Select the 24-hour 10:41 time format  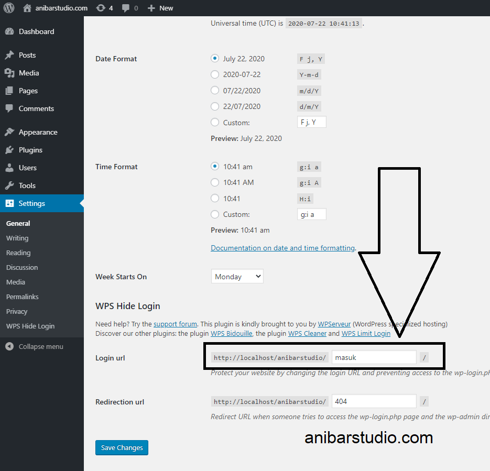215,198
